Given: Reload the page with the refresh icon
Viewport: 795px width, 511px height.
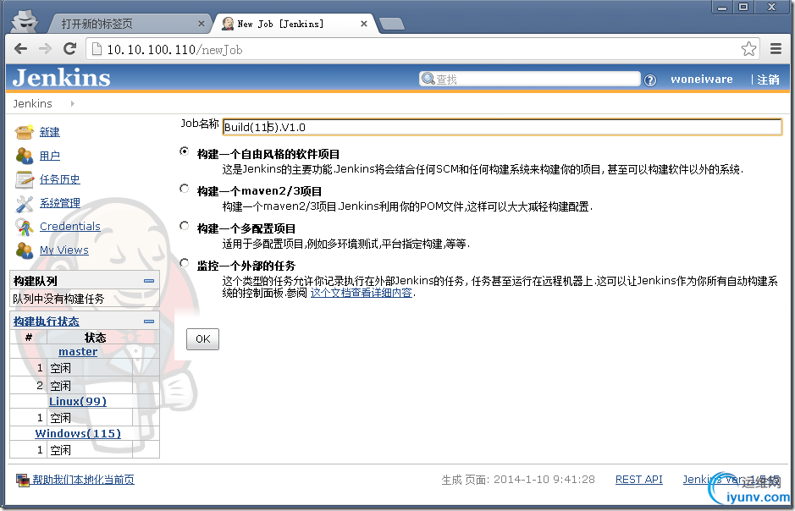Looking at the screenshot, I should pos(69,49).
